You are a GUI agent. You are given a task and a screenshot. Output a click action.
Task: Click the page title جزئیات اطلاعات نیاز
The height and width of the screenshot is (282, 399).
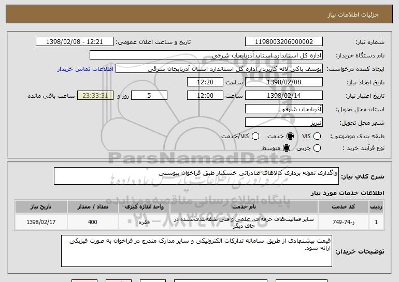tap(353, 14)
